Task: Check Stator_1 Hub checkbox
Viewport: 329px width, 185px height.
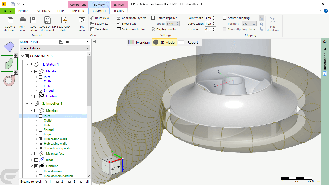Action: click(41, 86)
